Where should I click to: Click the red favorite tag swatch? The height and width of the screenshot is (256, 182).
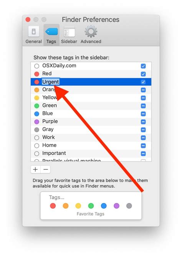pyautogui.click(x=53, y=206)
